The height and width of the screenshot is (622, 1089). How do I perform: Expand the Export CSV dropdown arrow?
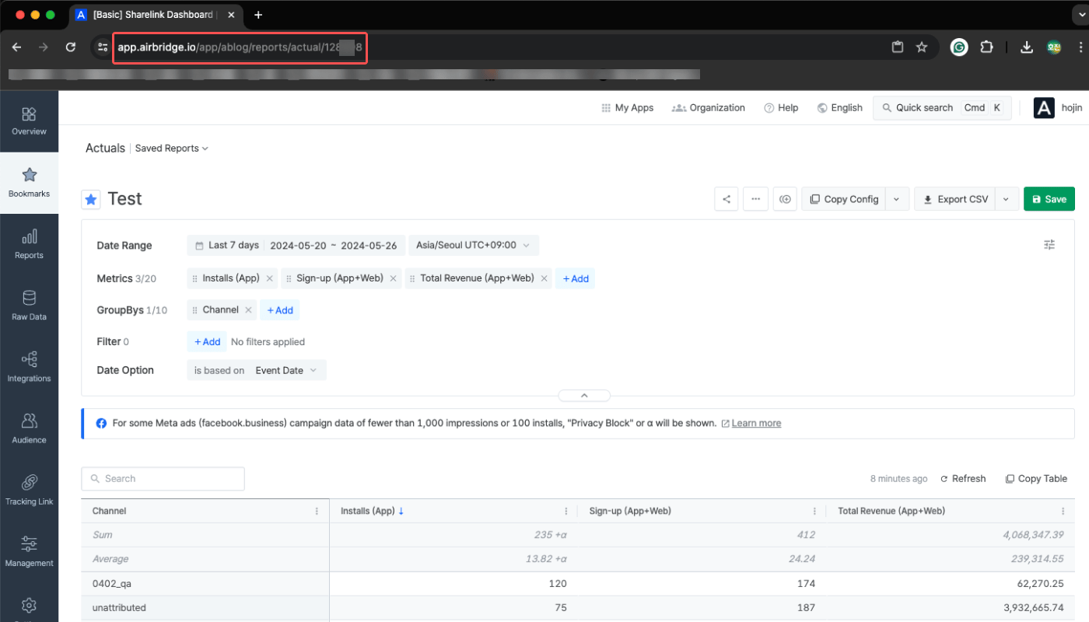[x=1007, y=199]
